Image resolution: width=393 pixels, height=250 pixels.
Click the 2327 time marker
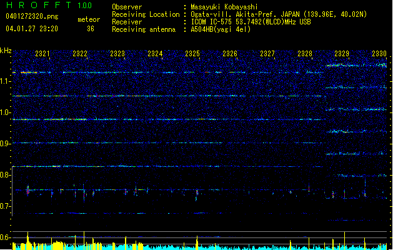click(267, 54)
